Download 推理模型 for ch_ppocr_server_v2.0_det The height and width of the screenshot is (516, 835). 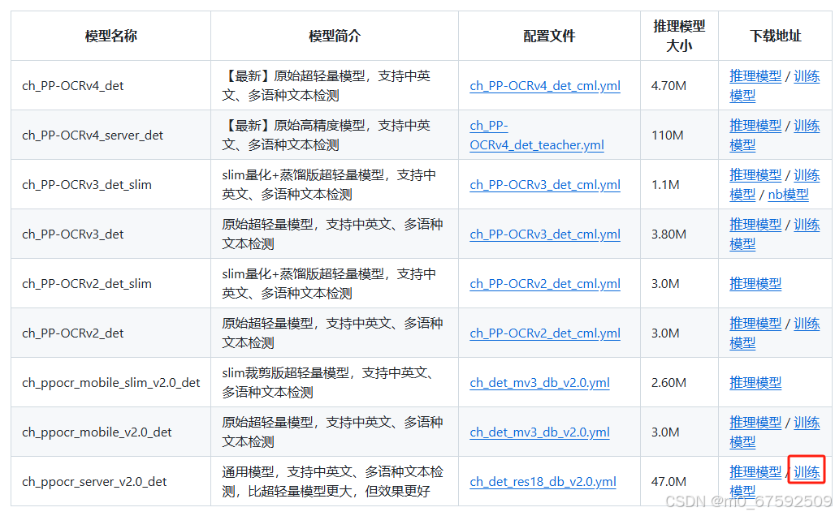(x=755, y=472)
